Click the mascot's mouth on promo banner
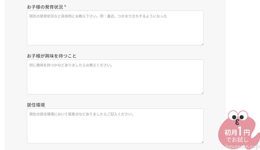 (x=237, y=123)
